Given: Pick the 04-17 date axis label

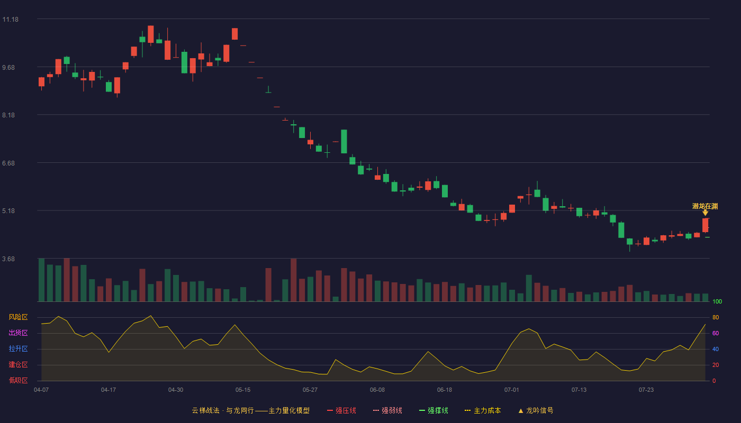Looking at the screenshot, I should click(x=109, y=390).
